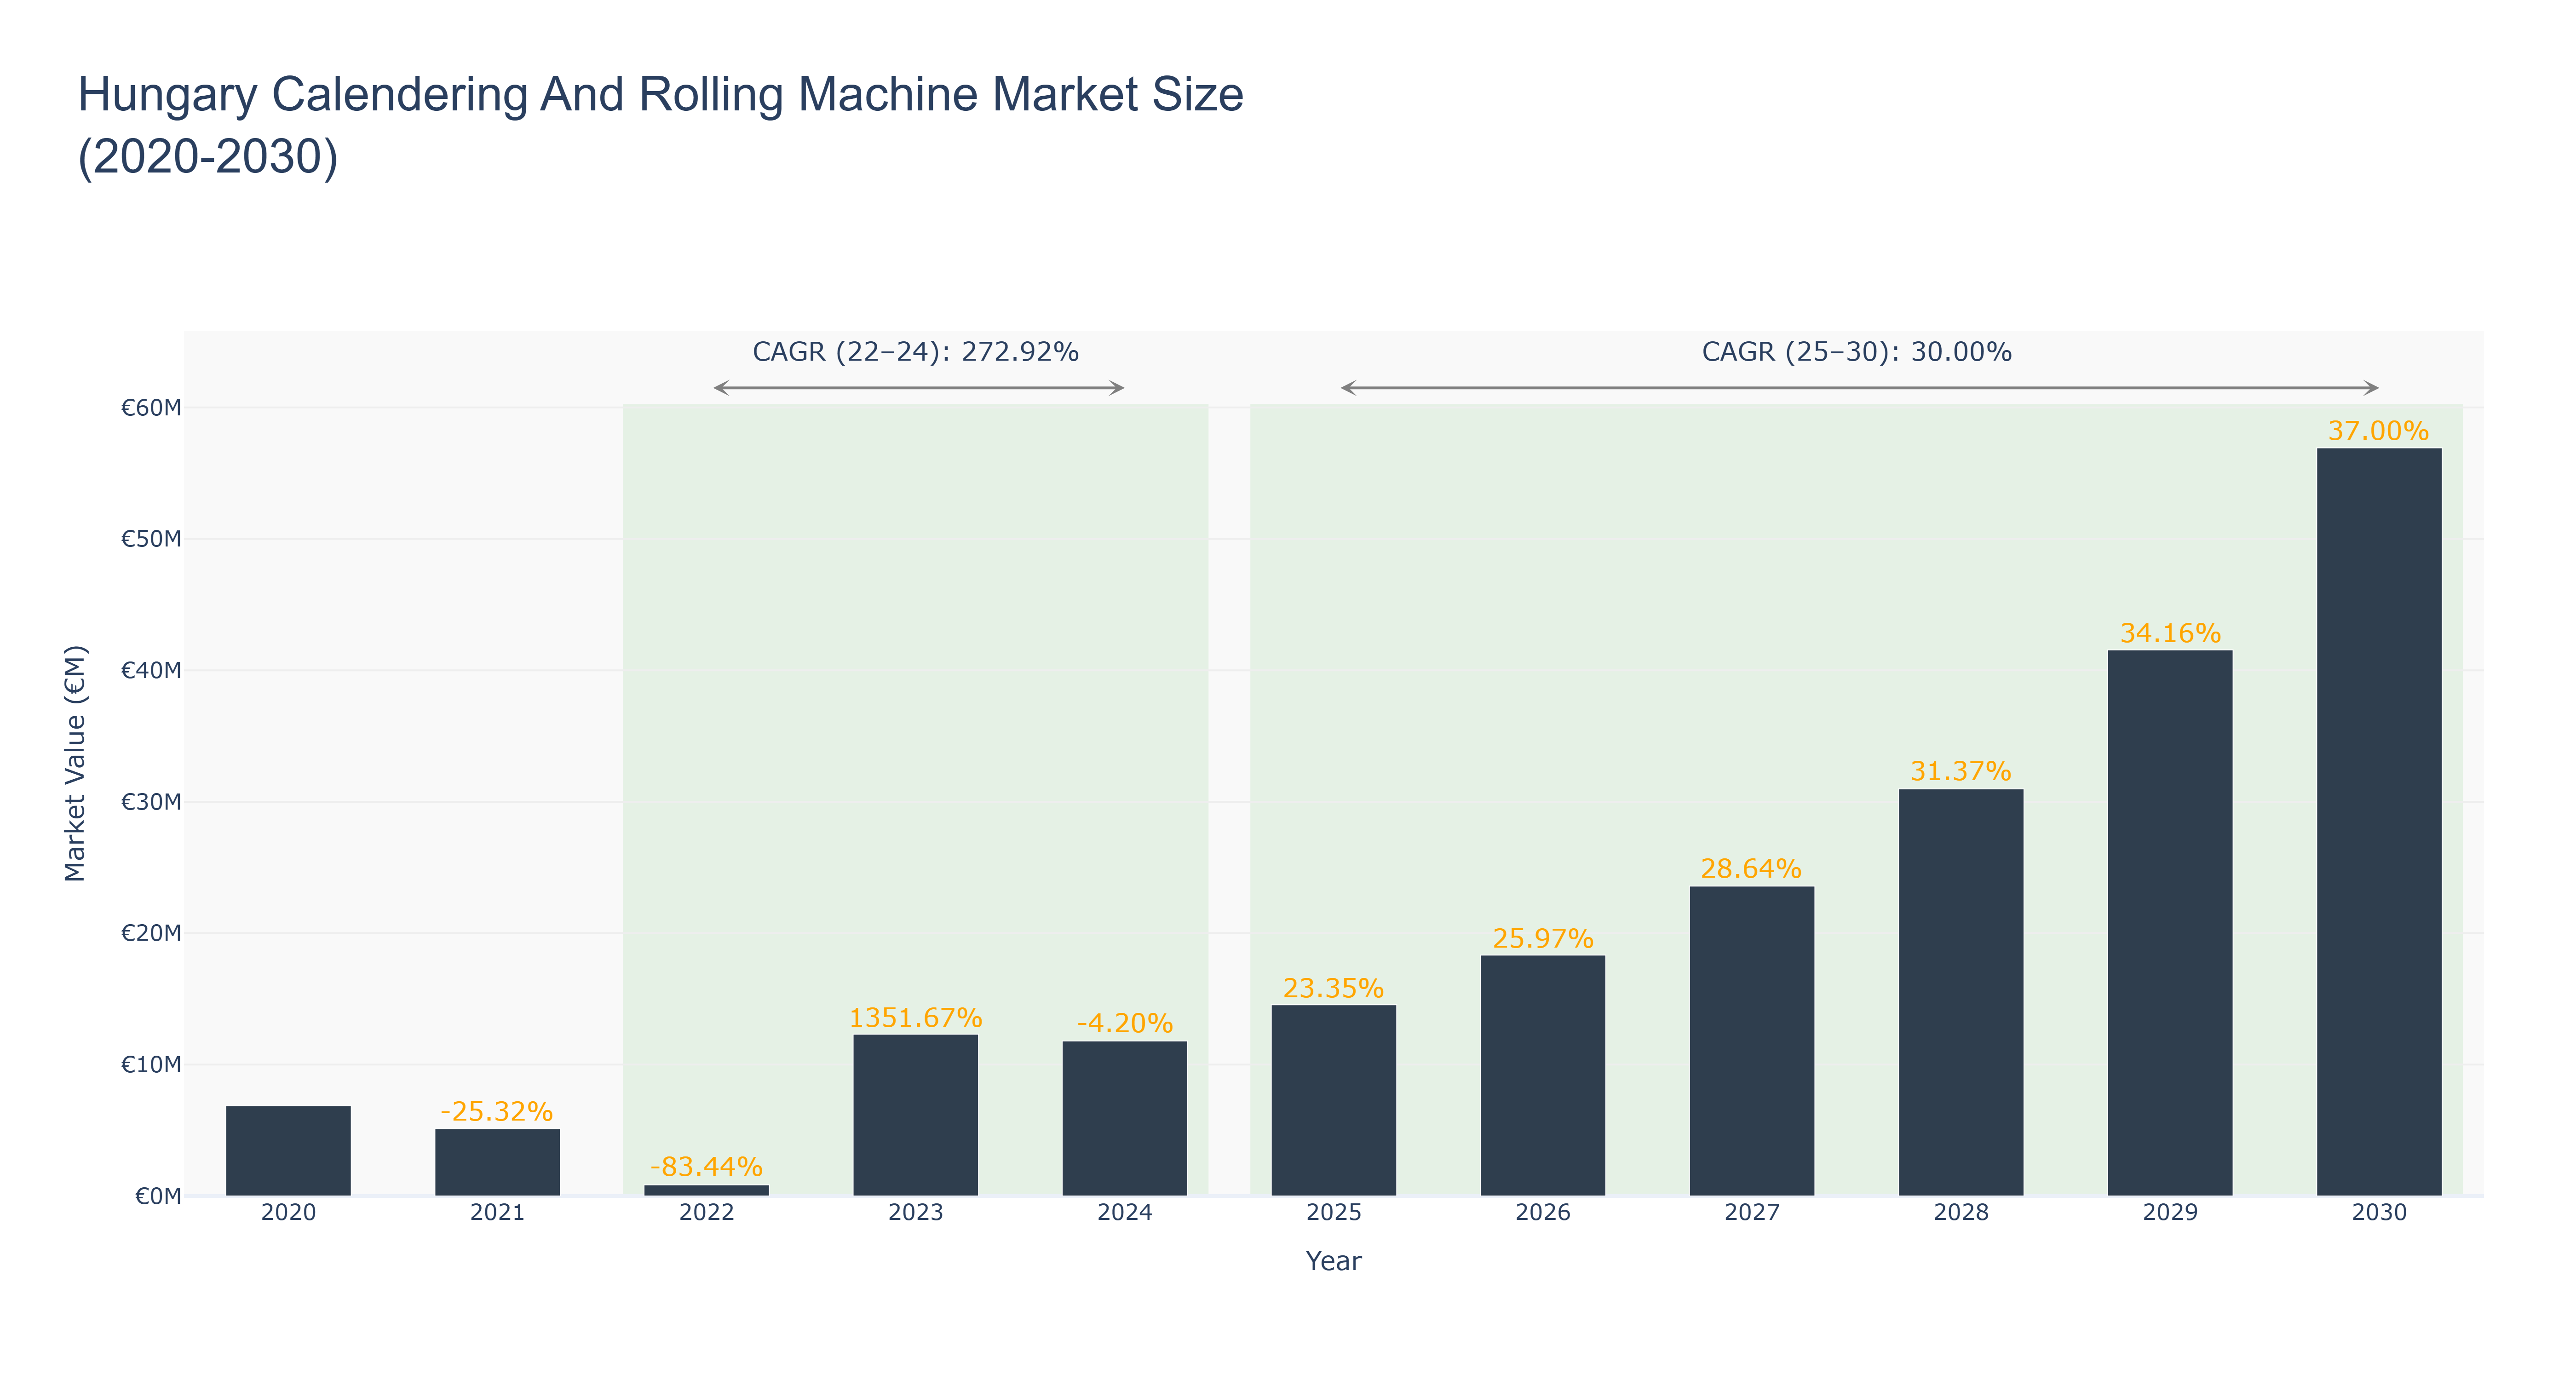This screenshot has width=2576, height=1380.
Task: Click the 2030 x-axis tick label
Action: click(x=2378, y=1212)
